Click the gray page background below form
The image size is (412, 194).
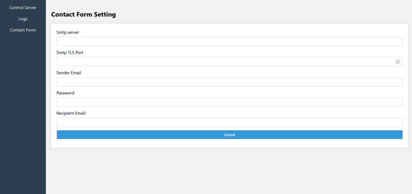[x=229, y=172]
